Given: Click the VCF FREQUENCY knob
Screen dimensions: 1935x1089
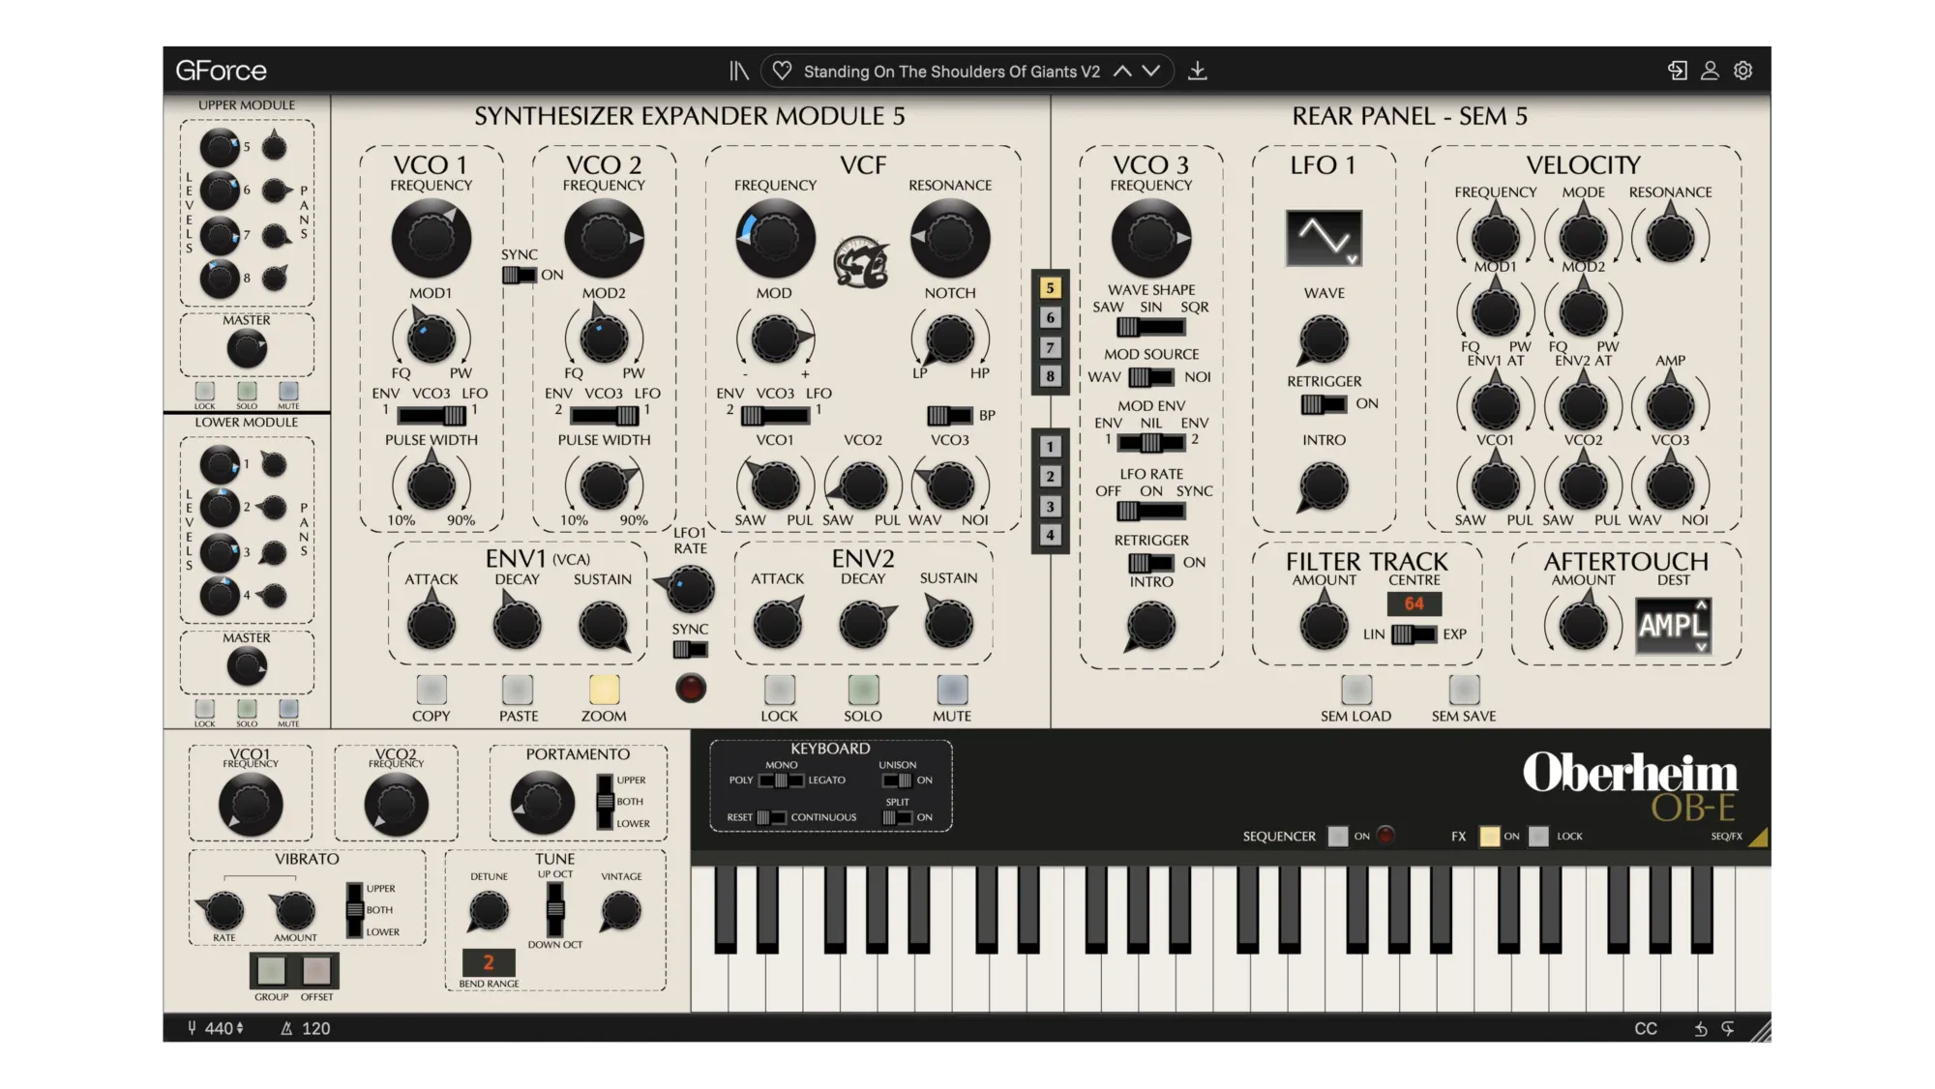Looking at the screenshot, I should pyautogui.click(x=775, y=238).
